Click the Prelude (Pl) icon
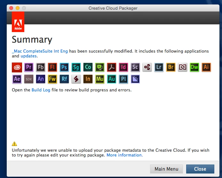The height and width of the screenshot is (178, 222). tap(123, 79)
